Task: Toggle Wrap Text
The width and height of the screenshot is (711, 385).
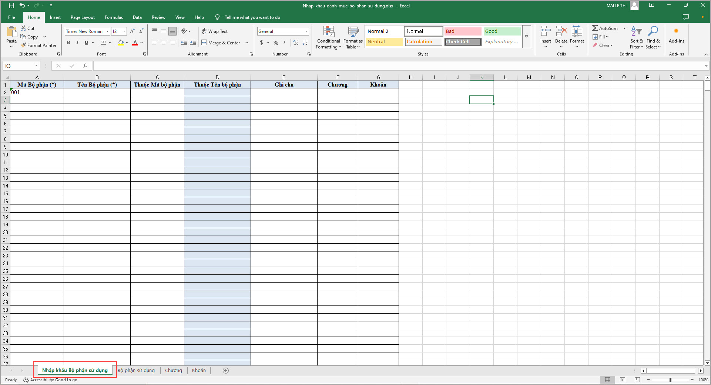Action: (x=215, y=31)
